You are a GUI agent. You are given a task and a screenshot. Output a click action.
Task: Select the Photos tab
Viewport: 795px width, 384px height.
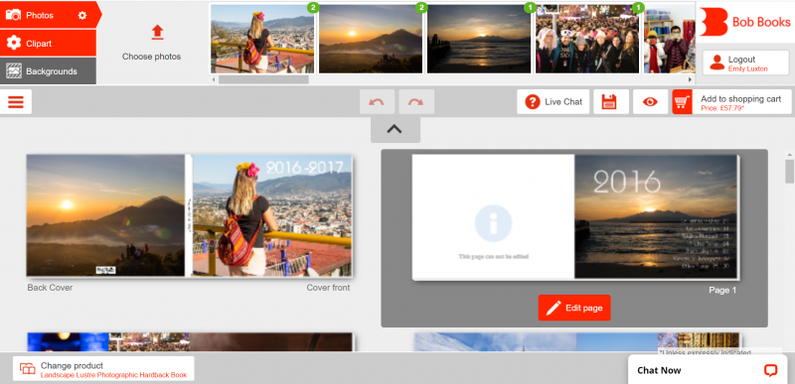point(48,15)
